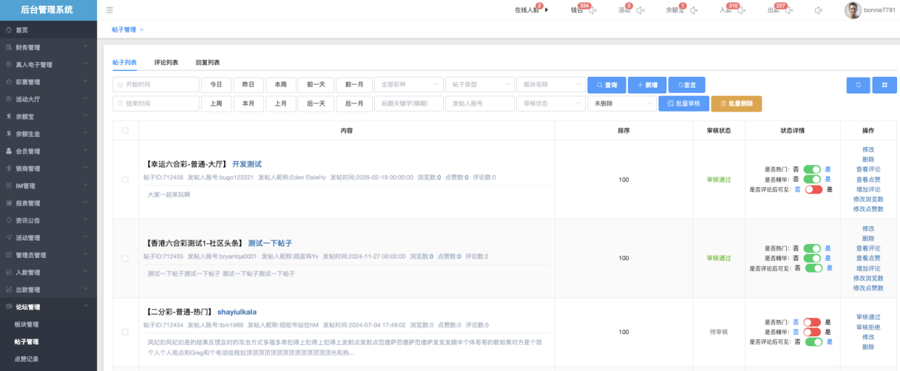Image resolution: width=900 pixels, height=371 pixels.
Task: Click the 开始时间 date input field
Action: tap(156, 85)
